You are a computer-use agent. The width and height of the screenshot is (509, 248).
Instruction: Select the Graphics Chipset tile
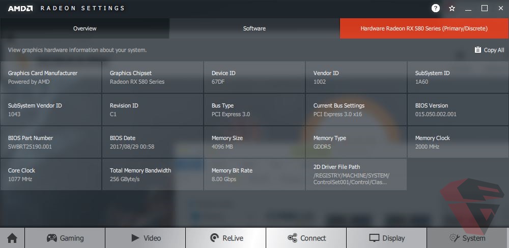point(153,77)
